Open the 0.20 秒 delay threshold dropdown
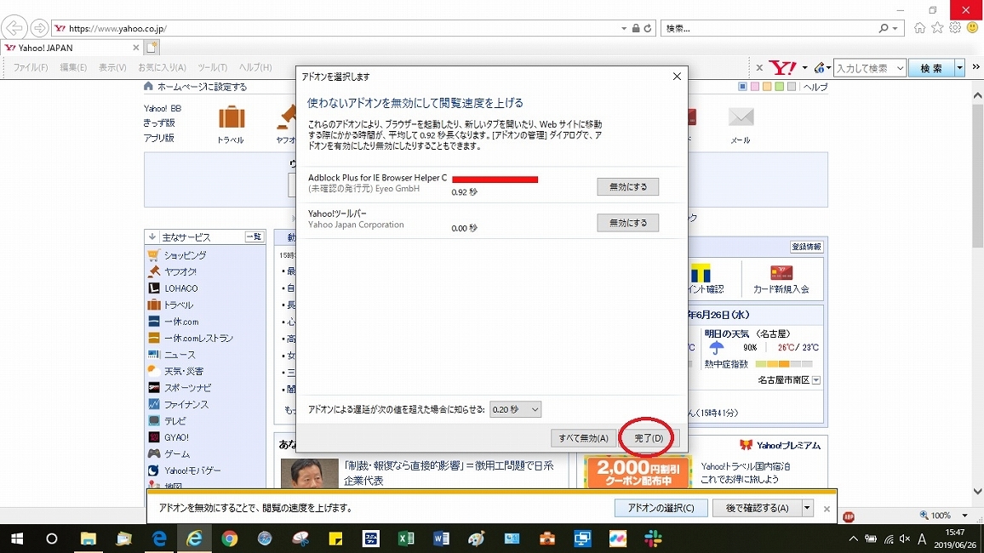984x553 pixels. click(515, 409)
